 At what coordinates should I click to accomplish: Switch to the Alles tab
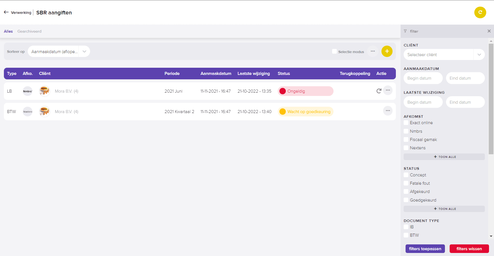click(x=8, y=31)
